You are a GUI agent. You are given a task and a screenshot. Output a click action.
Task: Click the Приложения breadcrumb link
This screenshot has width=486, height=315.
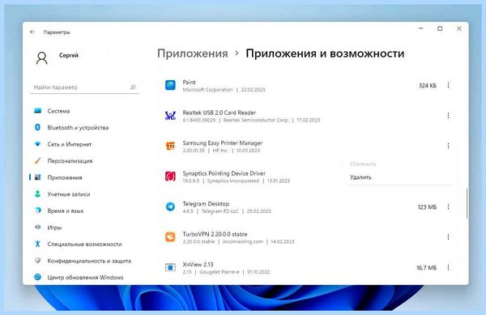[193, 53]
